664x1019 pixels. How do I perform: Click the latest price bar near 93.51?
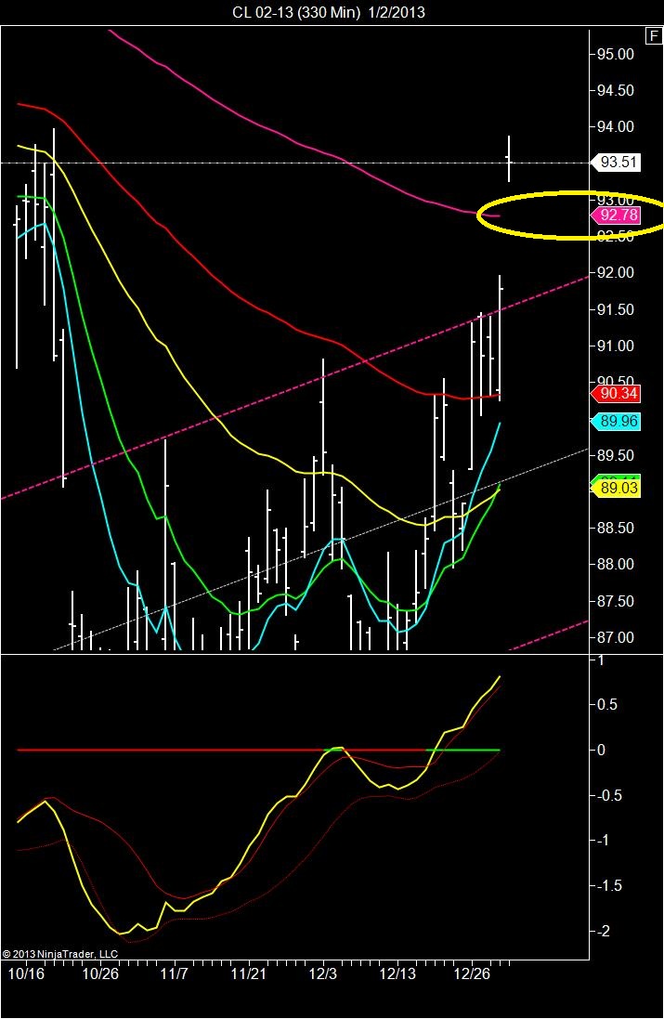[x=509, y=158]
